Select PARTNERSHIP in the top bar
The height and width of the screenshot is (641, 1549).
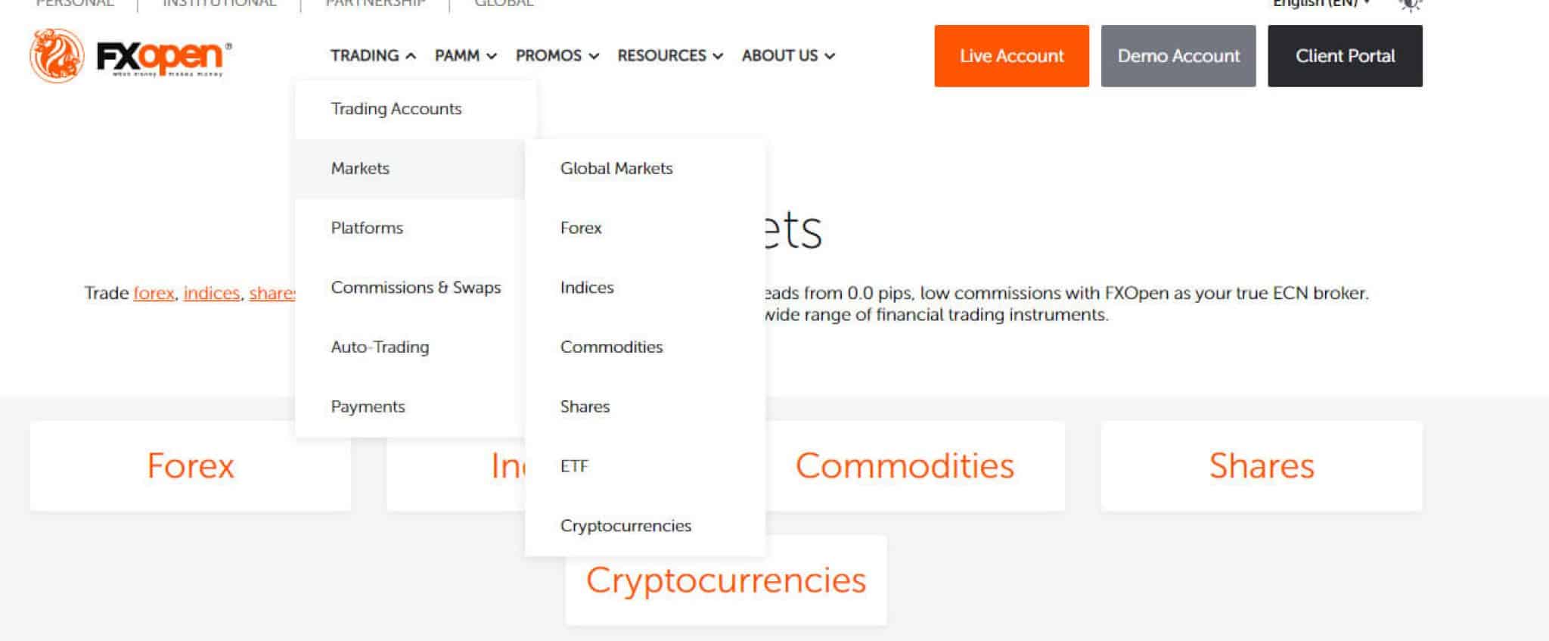(375, 4)
